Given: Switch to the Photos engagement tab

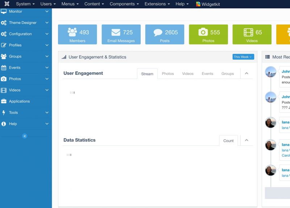Looking at the screenshot, I should pos(168,74).
